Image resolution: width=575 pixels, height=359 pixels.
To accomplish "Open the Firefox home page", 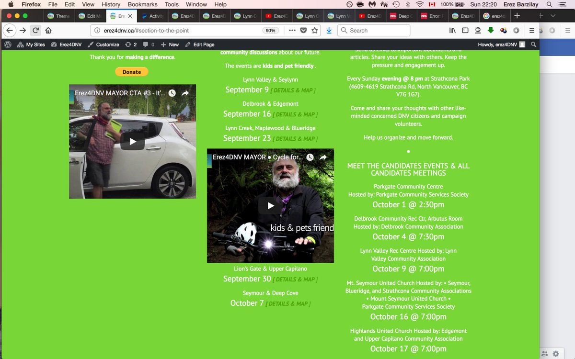I will click(x=48, y=31).
